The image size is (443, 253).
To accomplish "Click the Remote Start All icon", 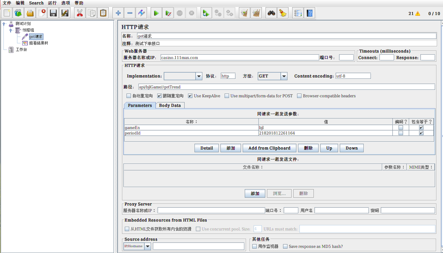I will pos(206,13).
